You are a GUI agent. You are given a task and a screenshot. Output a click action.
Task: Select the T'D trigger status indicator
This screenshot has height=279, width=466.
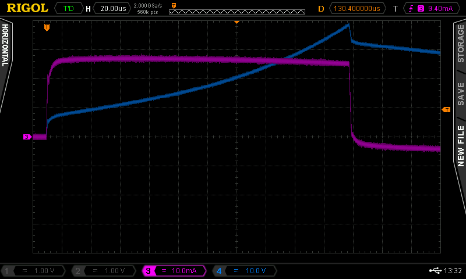tap(68, 9)
